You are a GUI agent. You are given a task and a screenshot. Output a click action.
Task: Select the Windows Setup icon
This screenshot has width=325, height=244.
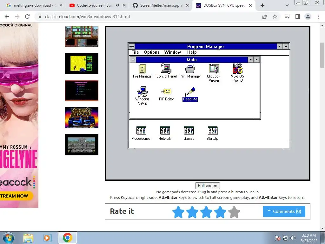click(x=143, y=96)
